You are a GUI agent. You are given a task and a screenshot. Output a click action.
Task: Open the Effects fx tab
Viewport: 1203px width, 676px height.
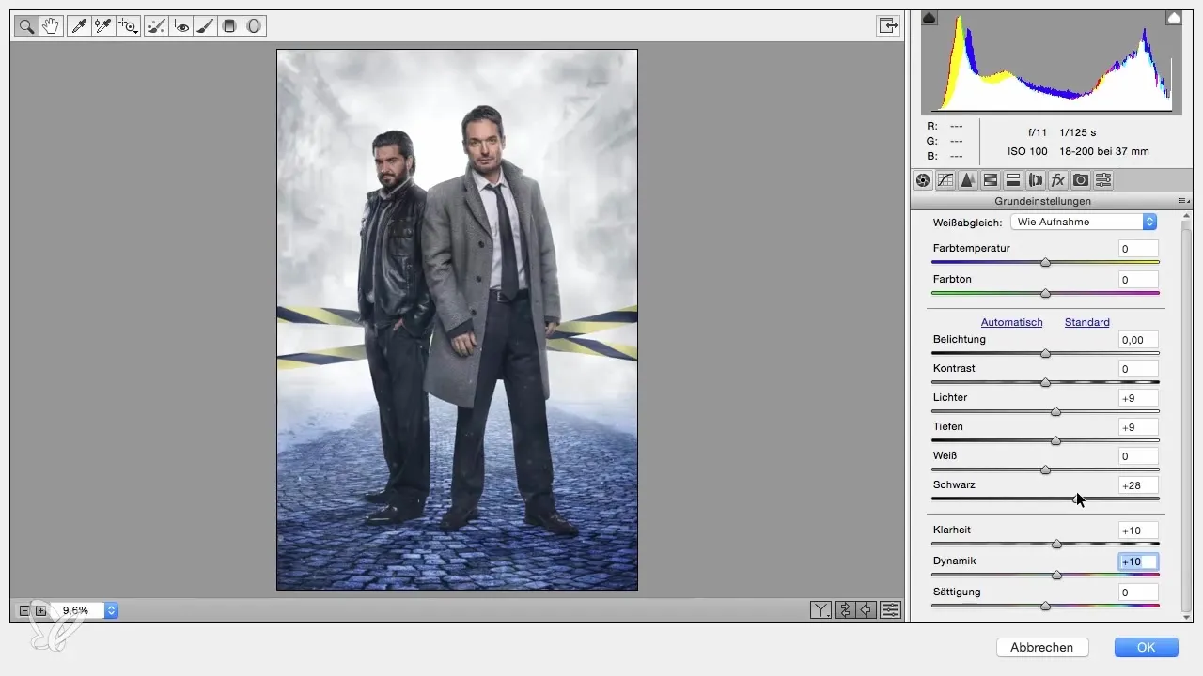(x=1058, y=180)
